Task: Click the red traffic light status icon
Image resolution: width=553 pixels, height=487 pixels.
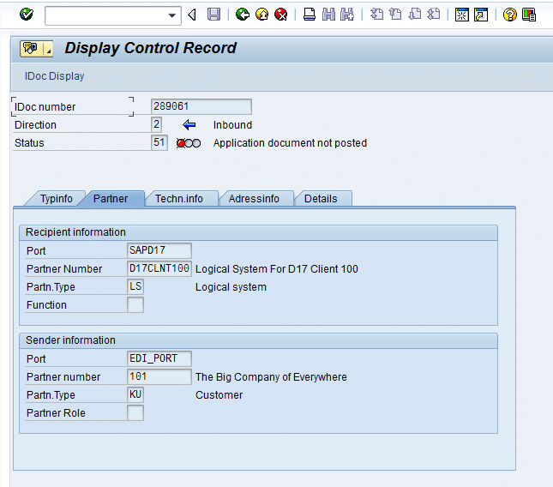Action: tap(189, 143)
